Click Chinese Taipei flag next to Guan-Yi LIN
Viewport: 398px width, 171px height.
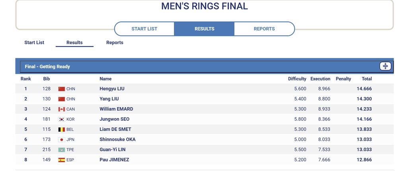62,150
